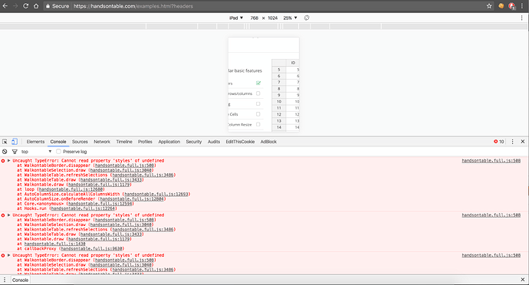Open the handsontable.full.js:508 source link of the first error

pos(491,161)
